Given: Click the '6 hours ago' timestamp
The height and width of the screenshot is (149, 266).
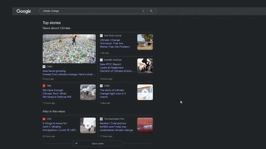Looking at the screenshot, I should (48, 79).
